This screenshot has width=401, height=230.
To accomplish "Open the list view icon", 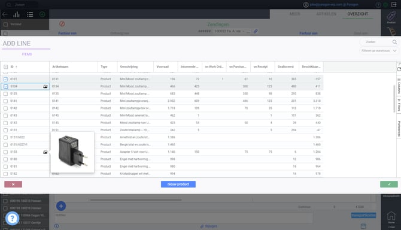I will [x=30, y=14].
